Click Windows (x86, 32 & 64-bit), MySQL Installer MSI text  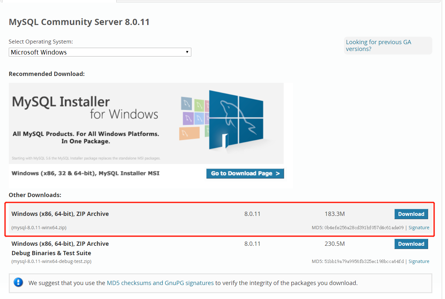point(85,173)
